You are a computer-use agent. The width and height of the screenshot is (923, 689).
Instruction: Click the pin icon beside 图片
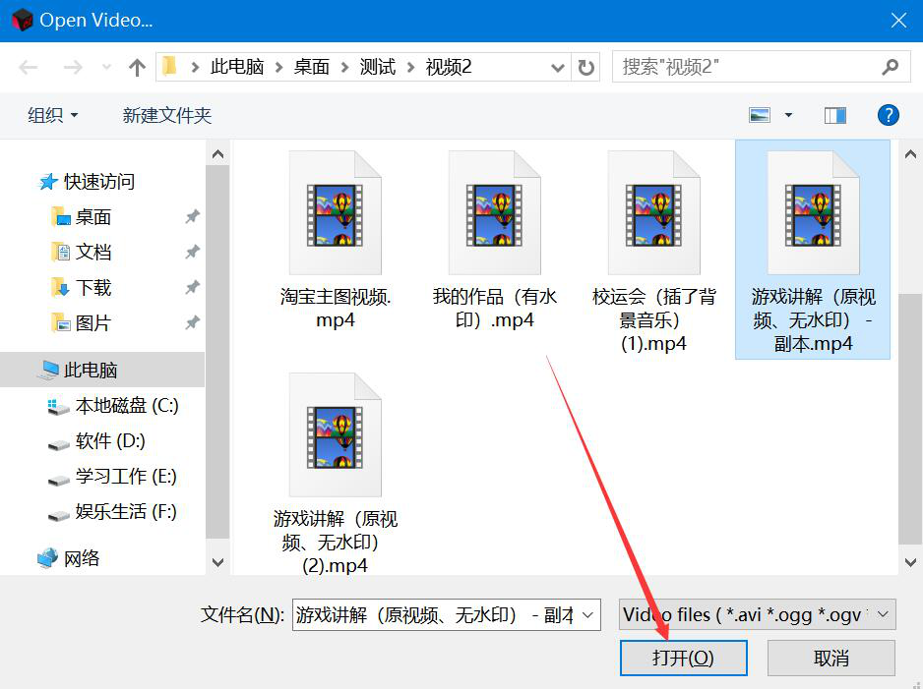click(x=192, y=322)
